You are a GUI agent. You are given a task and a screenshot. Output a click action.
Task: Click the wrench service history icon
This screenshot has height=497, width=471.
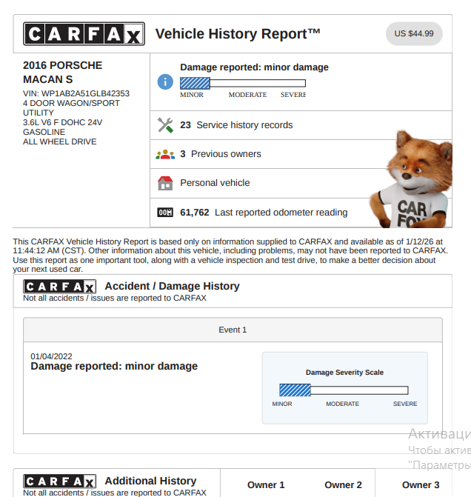165,125
